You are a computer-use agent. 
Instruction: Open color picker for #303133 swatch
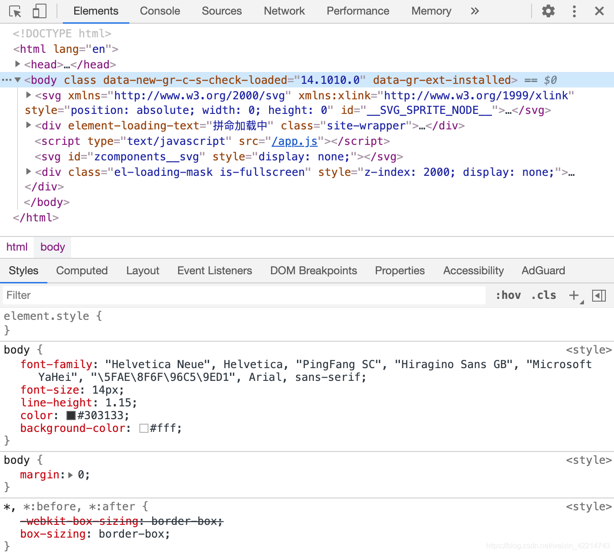click(x=71, y=415)
